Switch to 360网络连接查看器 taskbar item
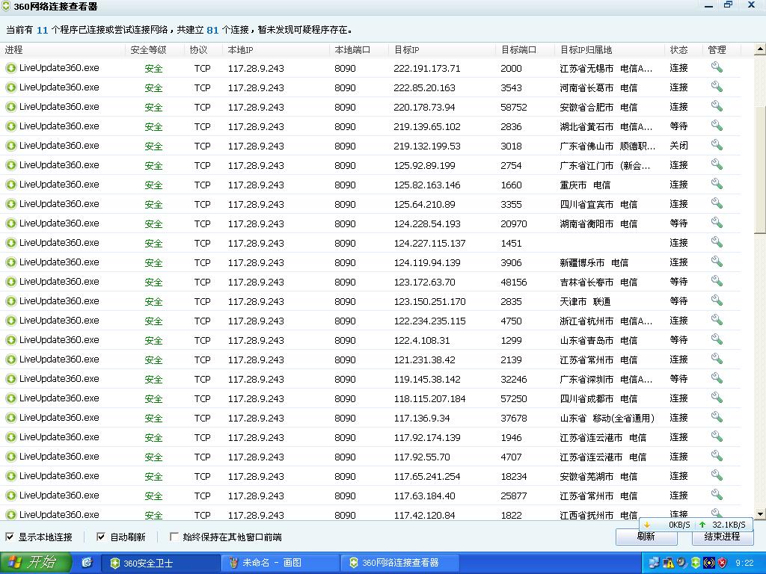This screenshot has height=574, width=766. [399, 564]
